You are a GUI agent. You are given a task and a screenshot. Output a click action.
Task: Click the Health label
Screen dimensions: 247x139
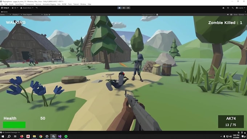10,118
